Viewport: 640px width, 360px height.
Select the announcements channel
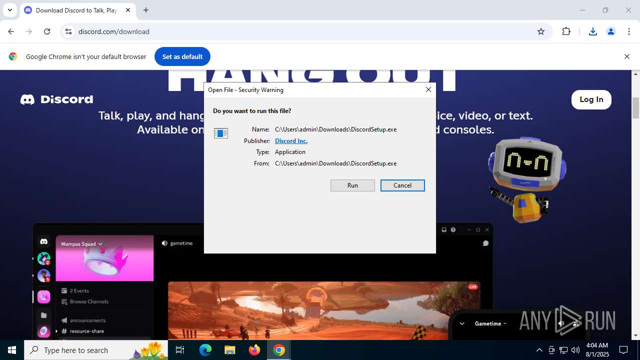click(83, 320)
